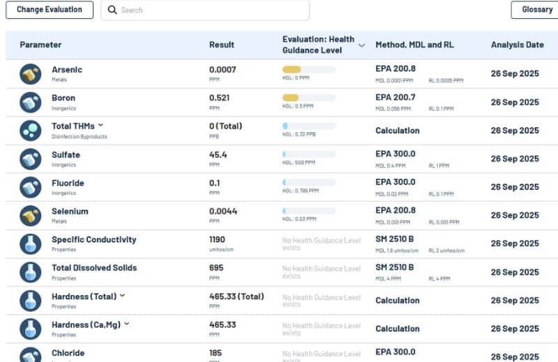Click the Analysis Date column header
Viewport: 558px width, 362px height.
[517, 45]
